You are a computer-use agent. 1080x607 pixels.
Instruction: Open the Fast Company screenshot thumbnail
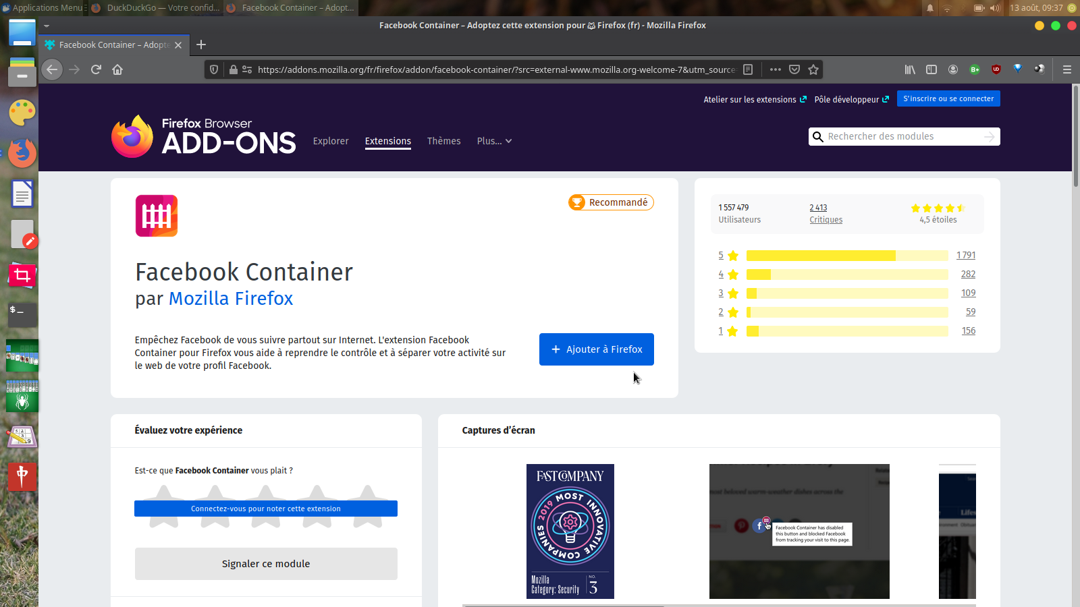[x=570, y=531]
